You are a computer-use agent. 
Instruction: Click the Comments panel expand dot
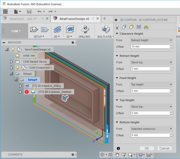pyautogui.click(x=73, y=155)
